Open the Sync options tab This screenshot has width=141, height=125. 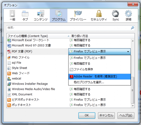116,16
